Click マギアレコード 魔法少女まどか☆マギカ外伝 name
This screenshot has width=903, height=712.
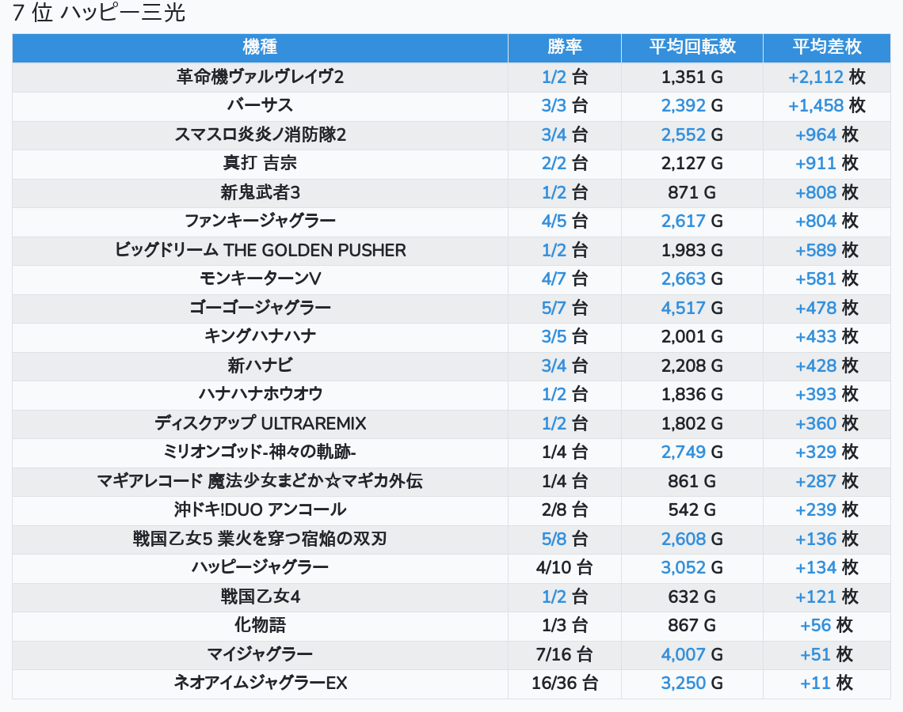(260, 481)
